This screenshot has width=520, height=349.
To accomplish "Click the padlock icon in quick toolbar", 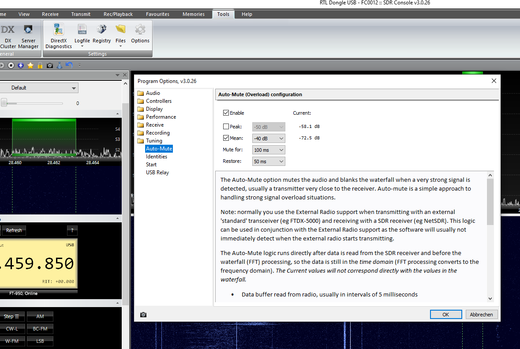I will [40, 65].
